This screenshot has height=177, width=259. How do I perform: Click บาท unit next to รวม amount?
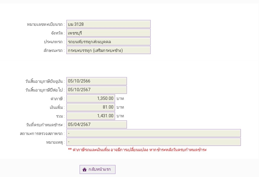(x=120, y=116)
